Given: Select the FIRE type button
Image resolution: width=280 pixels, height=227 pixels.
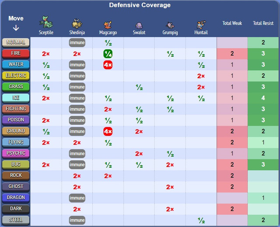Looking at the screenshot, I should (x=16, y=53).
